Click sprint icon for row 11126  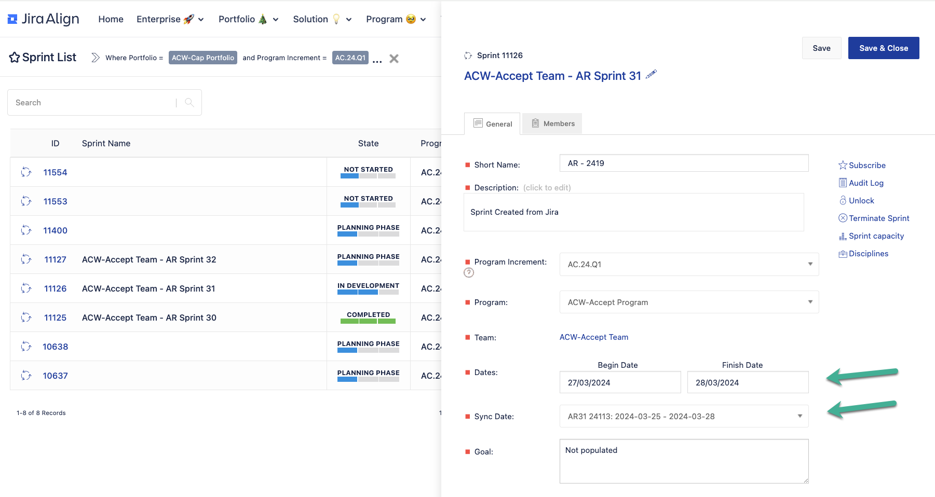26,288
